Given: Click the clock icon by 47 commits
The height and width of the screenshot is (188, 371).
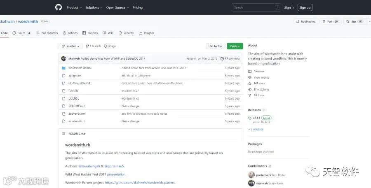Looking at the screenshot, I should click(x=222, y=58).
